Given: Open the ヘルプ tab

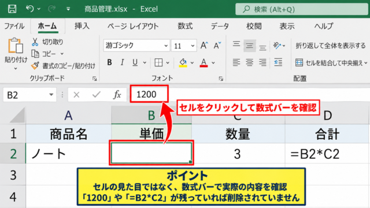Looking at the screenshot, I should [x=324, y=25].
